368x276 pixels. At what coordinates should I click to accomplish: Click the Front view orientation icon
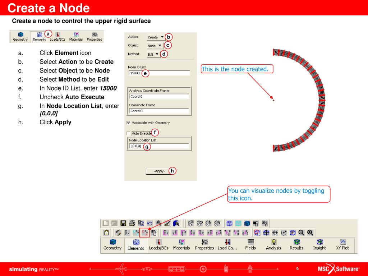click(166, 233)
